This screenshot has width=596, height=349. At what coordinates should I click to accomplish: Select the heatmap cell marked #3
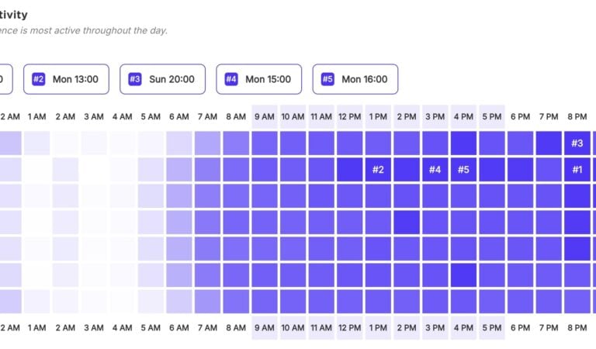coord(577,143)
